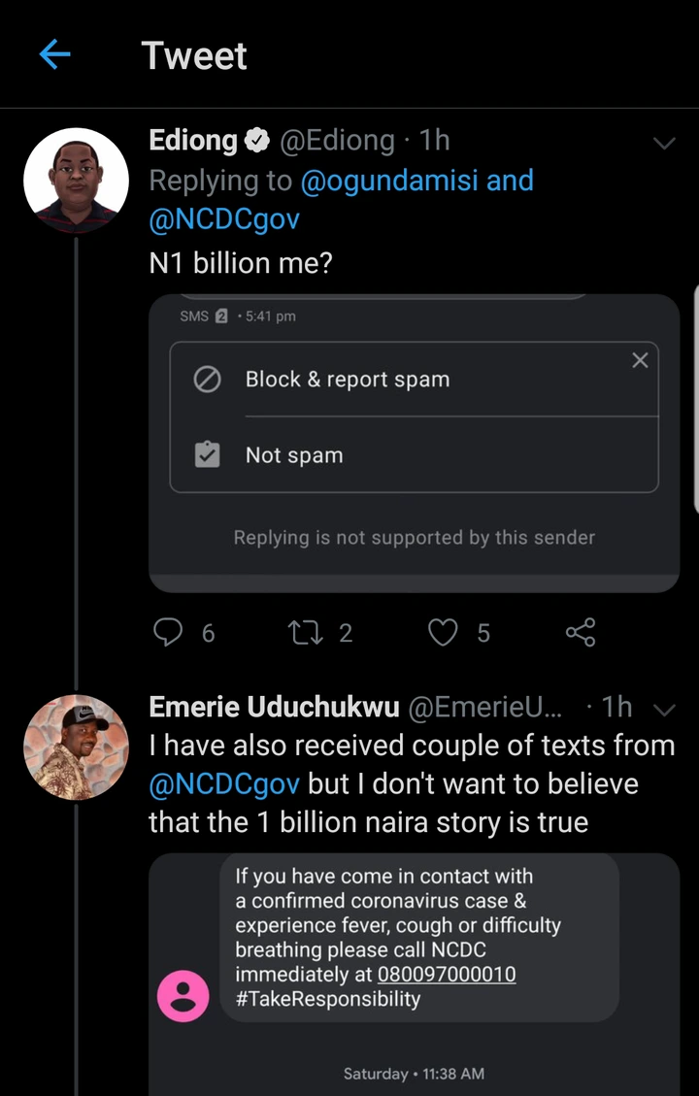Open Emerie Uduchukwu's display name
The height and width of the screenshot is (1096, 699).
point(274,708)
